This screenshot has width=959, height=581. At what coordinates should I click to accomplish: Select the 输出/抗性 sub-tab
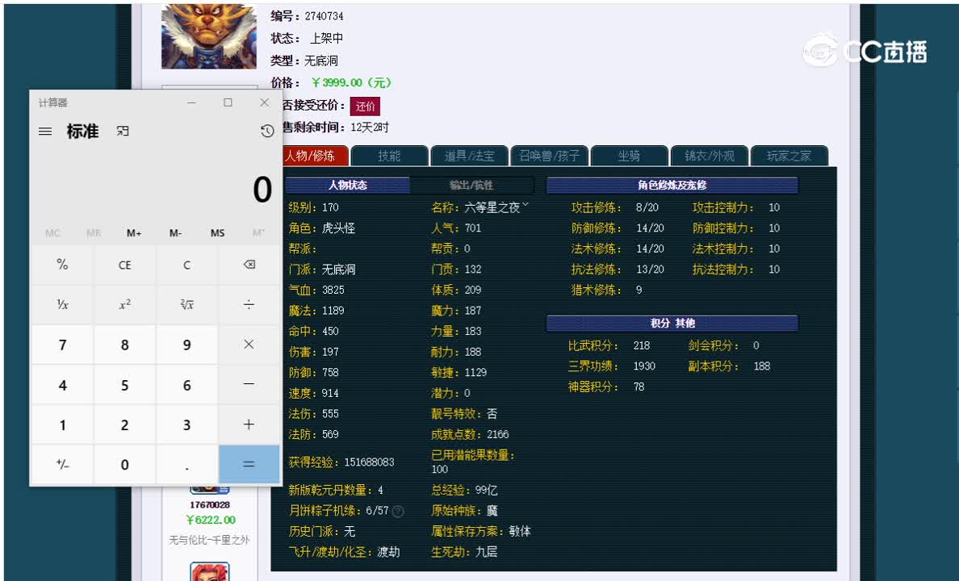pos(471,185)
